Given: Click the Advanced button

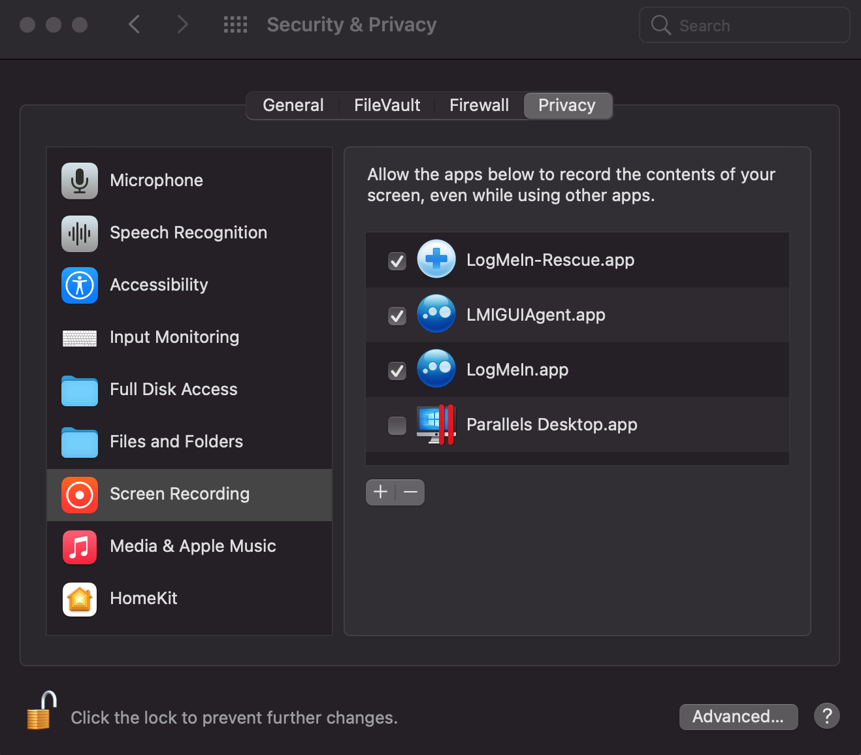Looking at the screenshot, I should (x=738, y=716).
